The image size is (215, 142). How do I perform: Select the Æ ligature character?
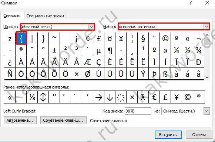coord(88,62)
